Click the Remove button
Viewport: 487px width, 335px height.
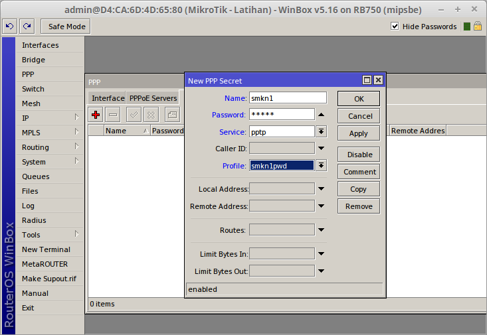point(359,206)
